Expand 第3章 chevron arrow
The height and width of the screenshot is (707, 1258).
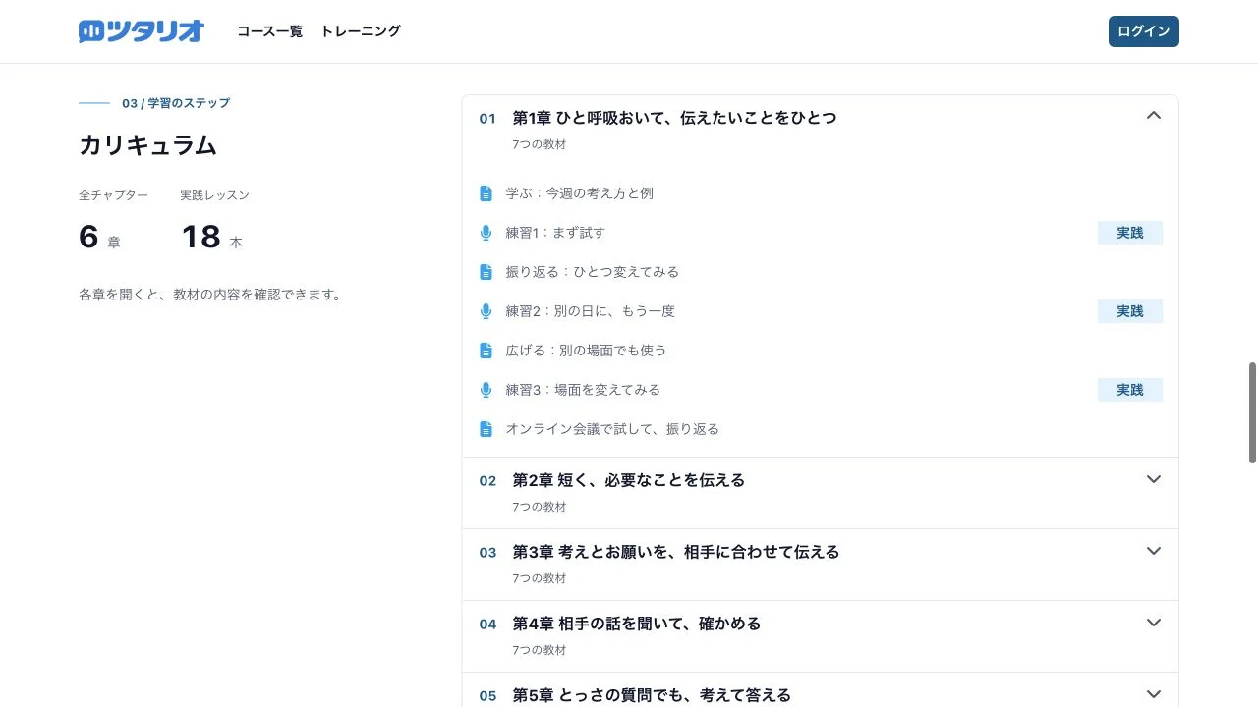point(1154,551)
